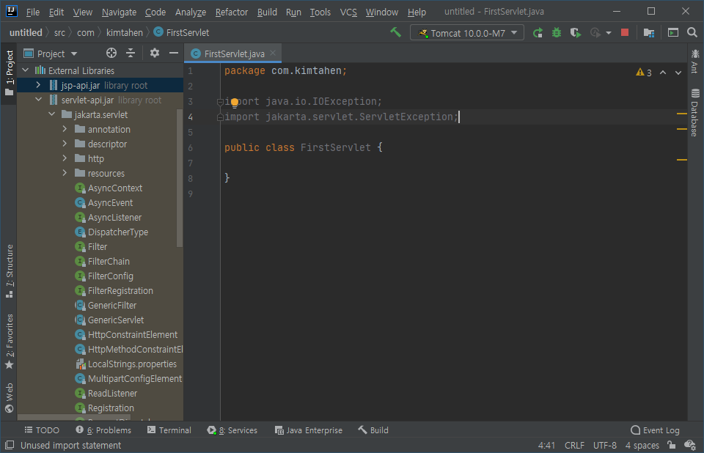
Task: Collapse all with the project panel icon
Action: [131, 53]
